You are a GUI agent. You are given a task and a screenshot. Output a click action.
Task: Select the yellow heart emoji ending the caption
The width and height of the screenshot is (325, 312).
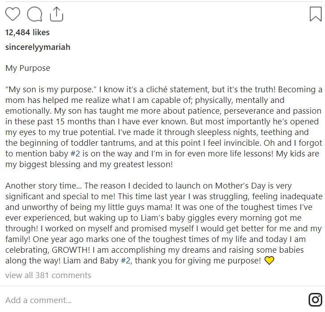tap(269, 260)
